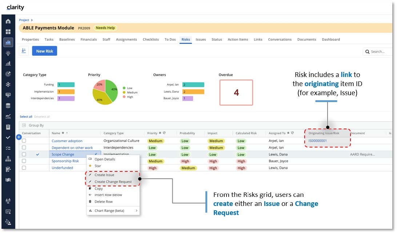The width and height of the screenshot is (397, 235).
Task: Open the checklist lines icon in sidebar
Action: (8, 148)
